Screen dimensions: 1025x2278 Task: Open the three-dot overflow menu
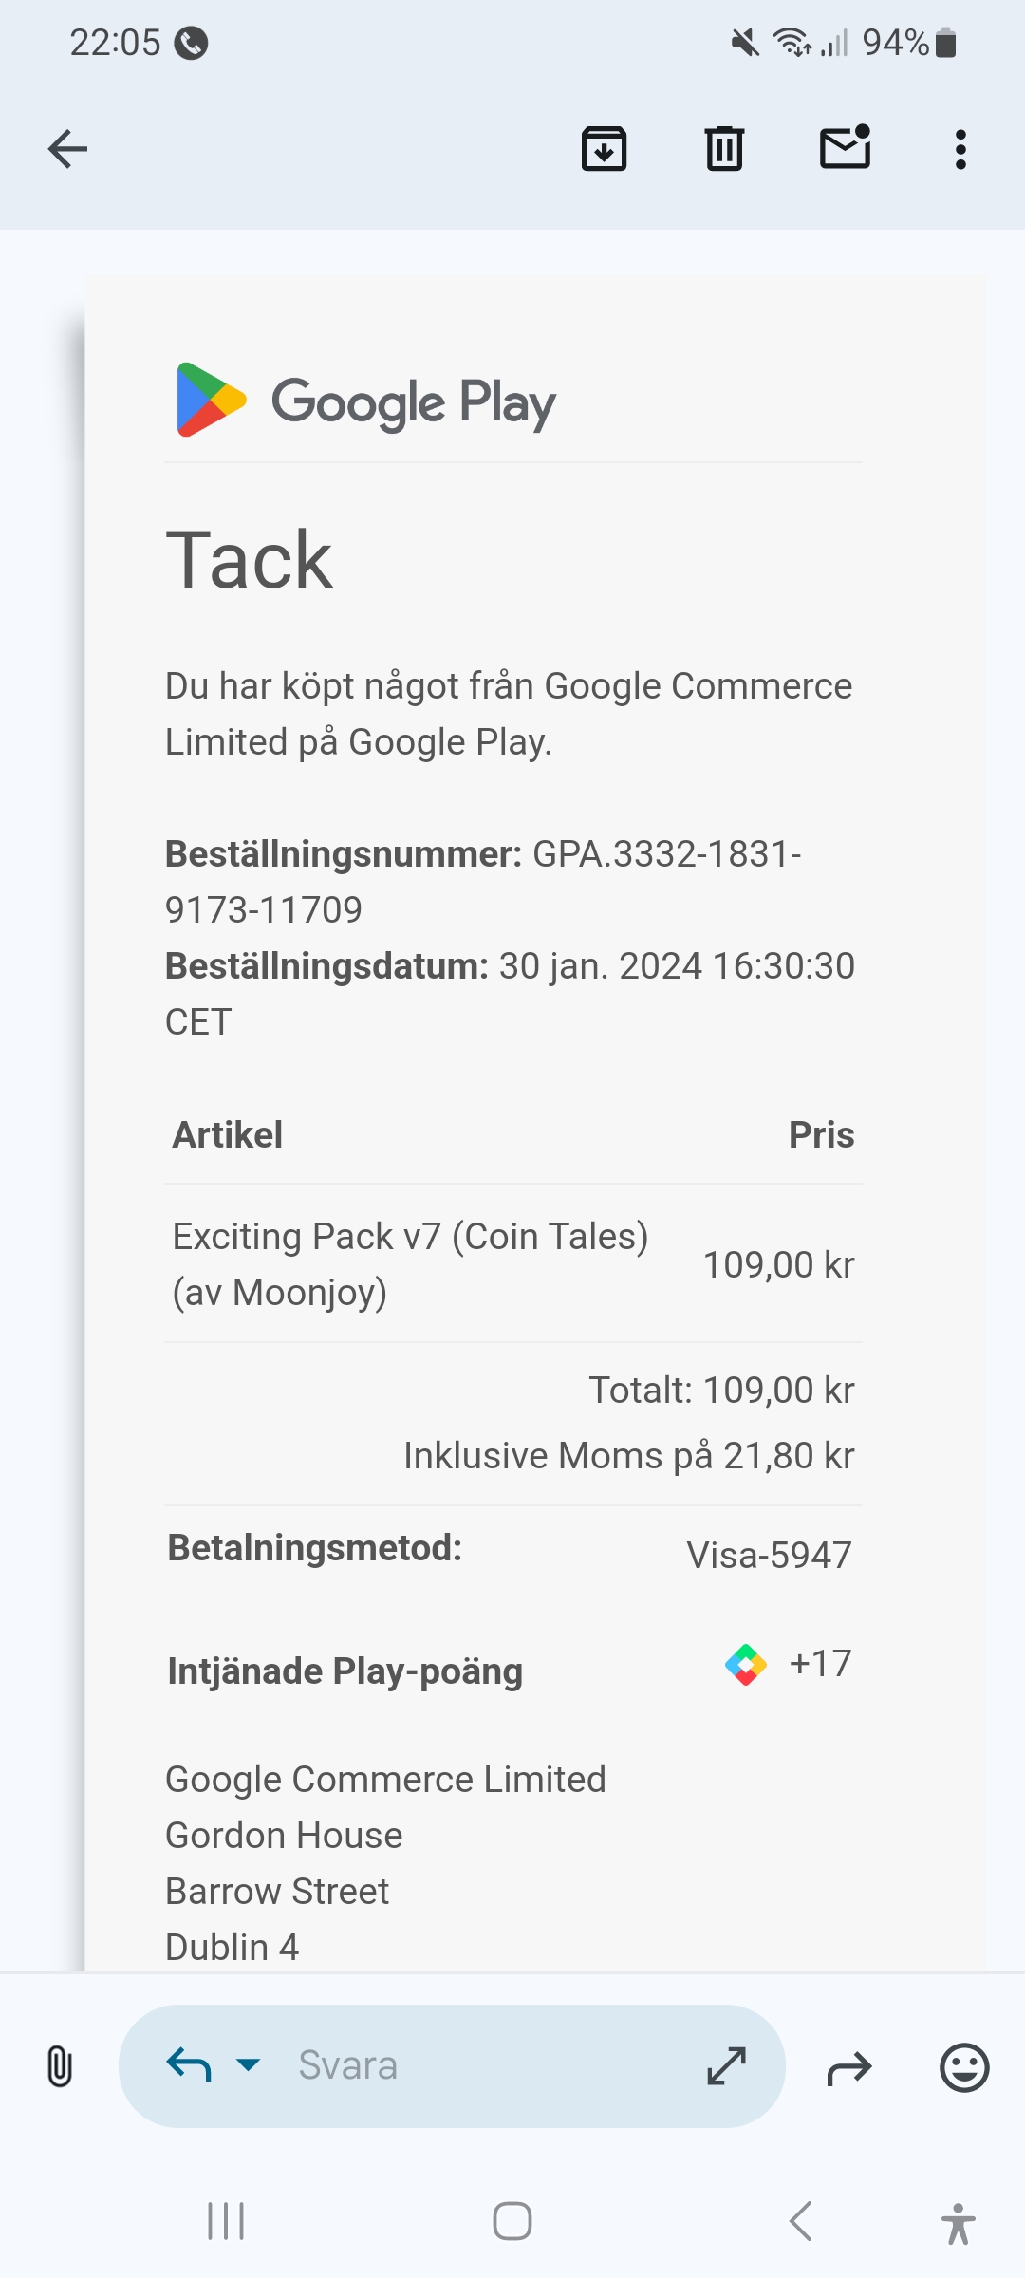(x=960, y=149)
